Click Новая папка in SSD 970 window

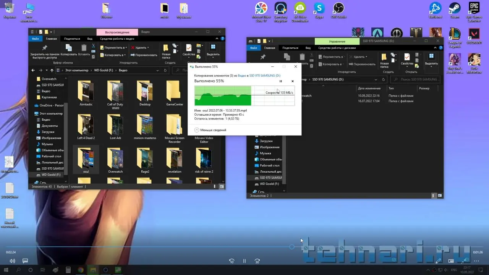point(384,60)
